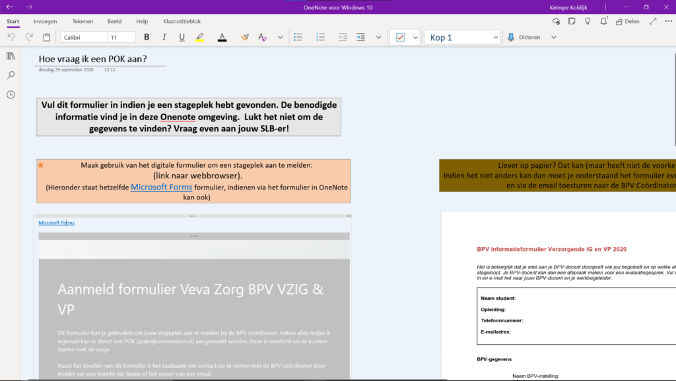The image size is (676, 381).
Task: Apply italic formatting
Action: pyautogui.click(x=164, y=38)
